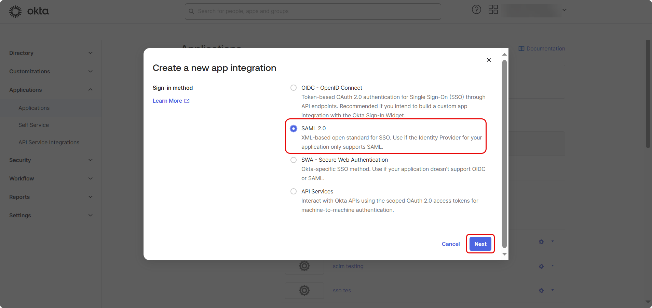Open the apps grid icon
Screen dimensions: 652x308
tap(493, 10)
